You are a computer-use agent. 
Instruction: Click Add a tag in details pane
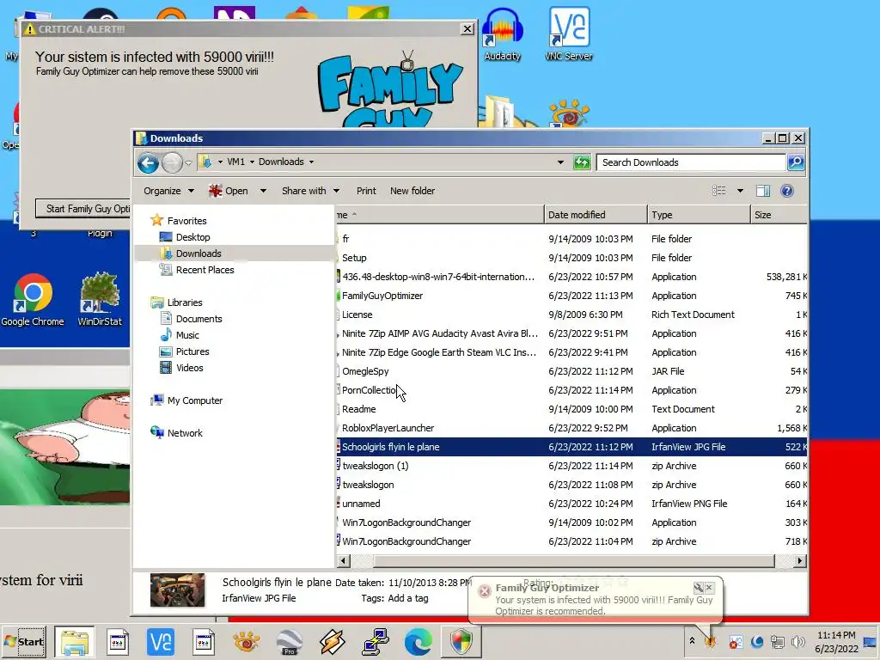(x=408, y=598)
